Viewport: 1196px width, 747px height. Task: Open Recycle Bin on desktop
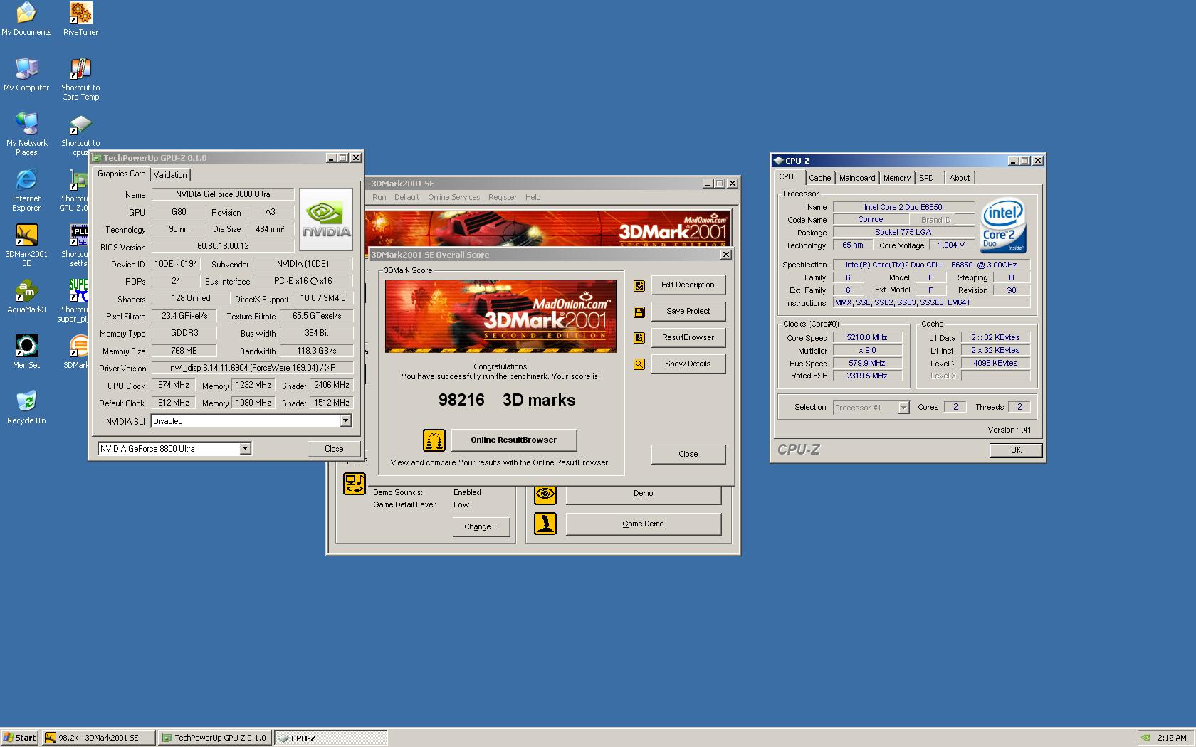click(26, 408)
